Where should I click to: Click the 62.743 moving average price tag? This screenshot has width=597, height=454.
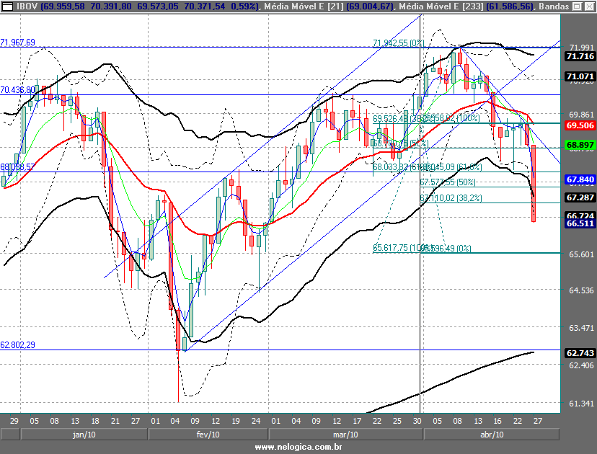[x=580, y=353]
